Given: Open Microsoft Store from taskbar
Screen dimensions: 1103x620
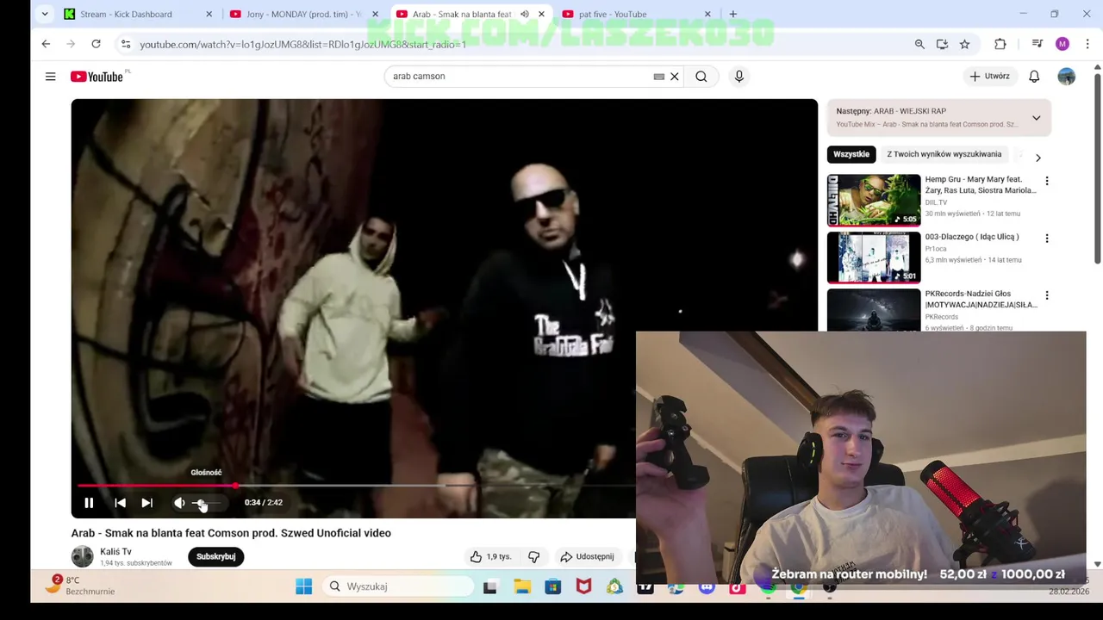Looking at the screenshot, I should pyautogui.click(x=553, y=586).
